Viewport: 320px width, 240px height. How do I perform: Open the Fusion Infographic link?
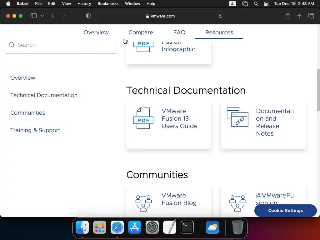coord(178,47)
